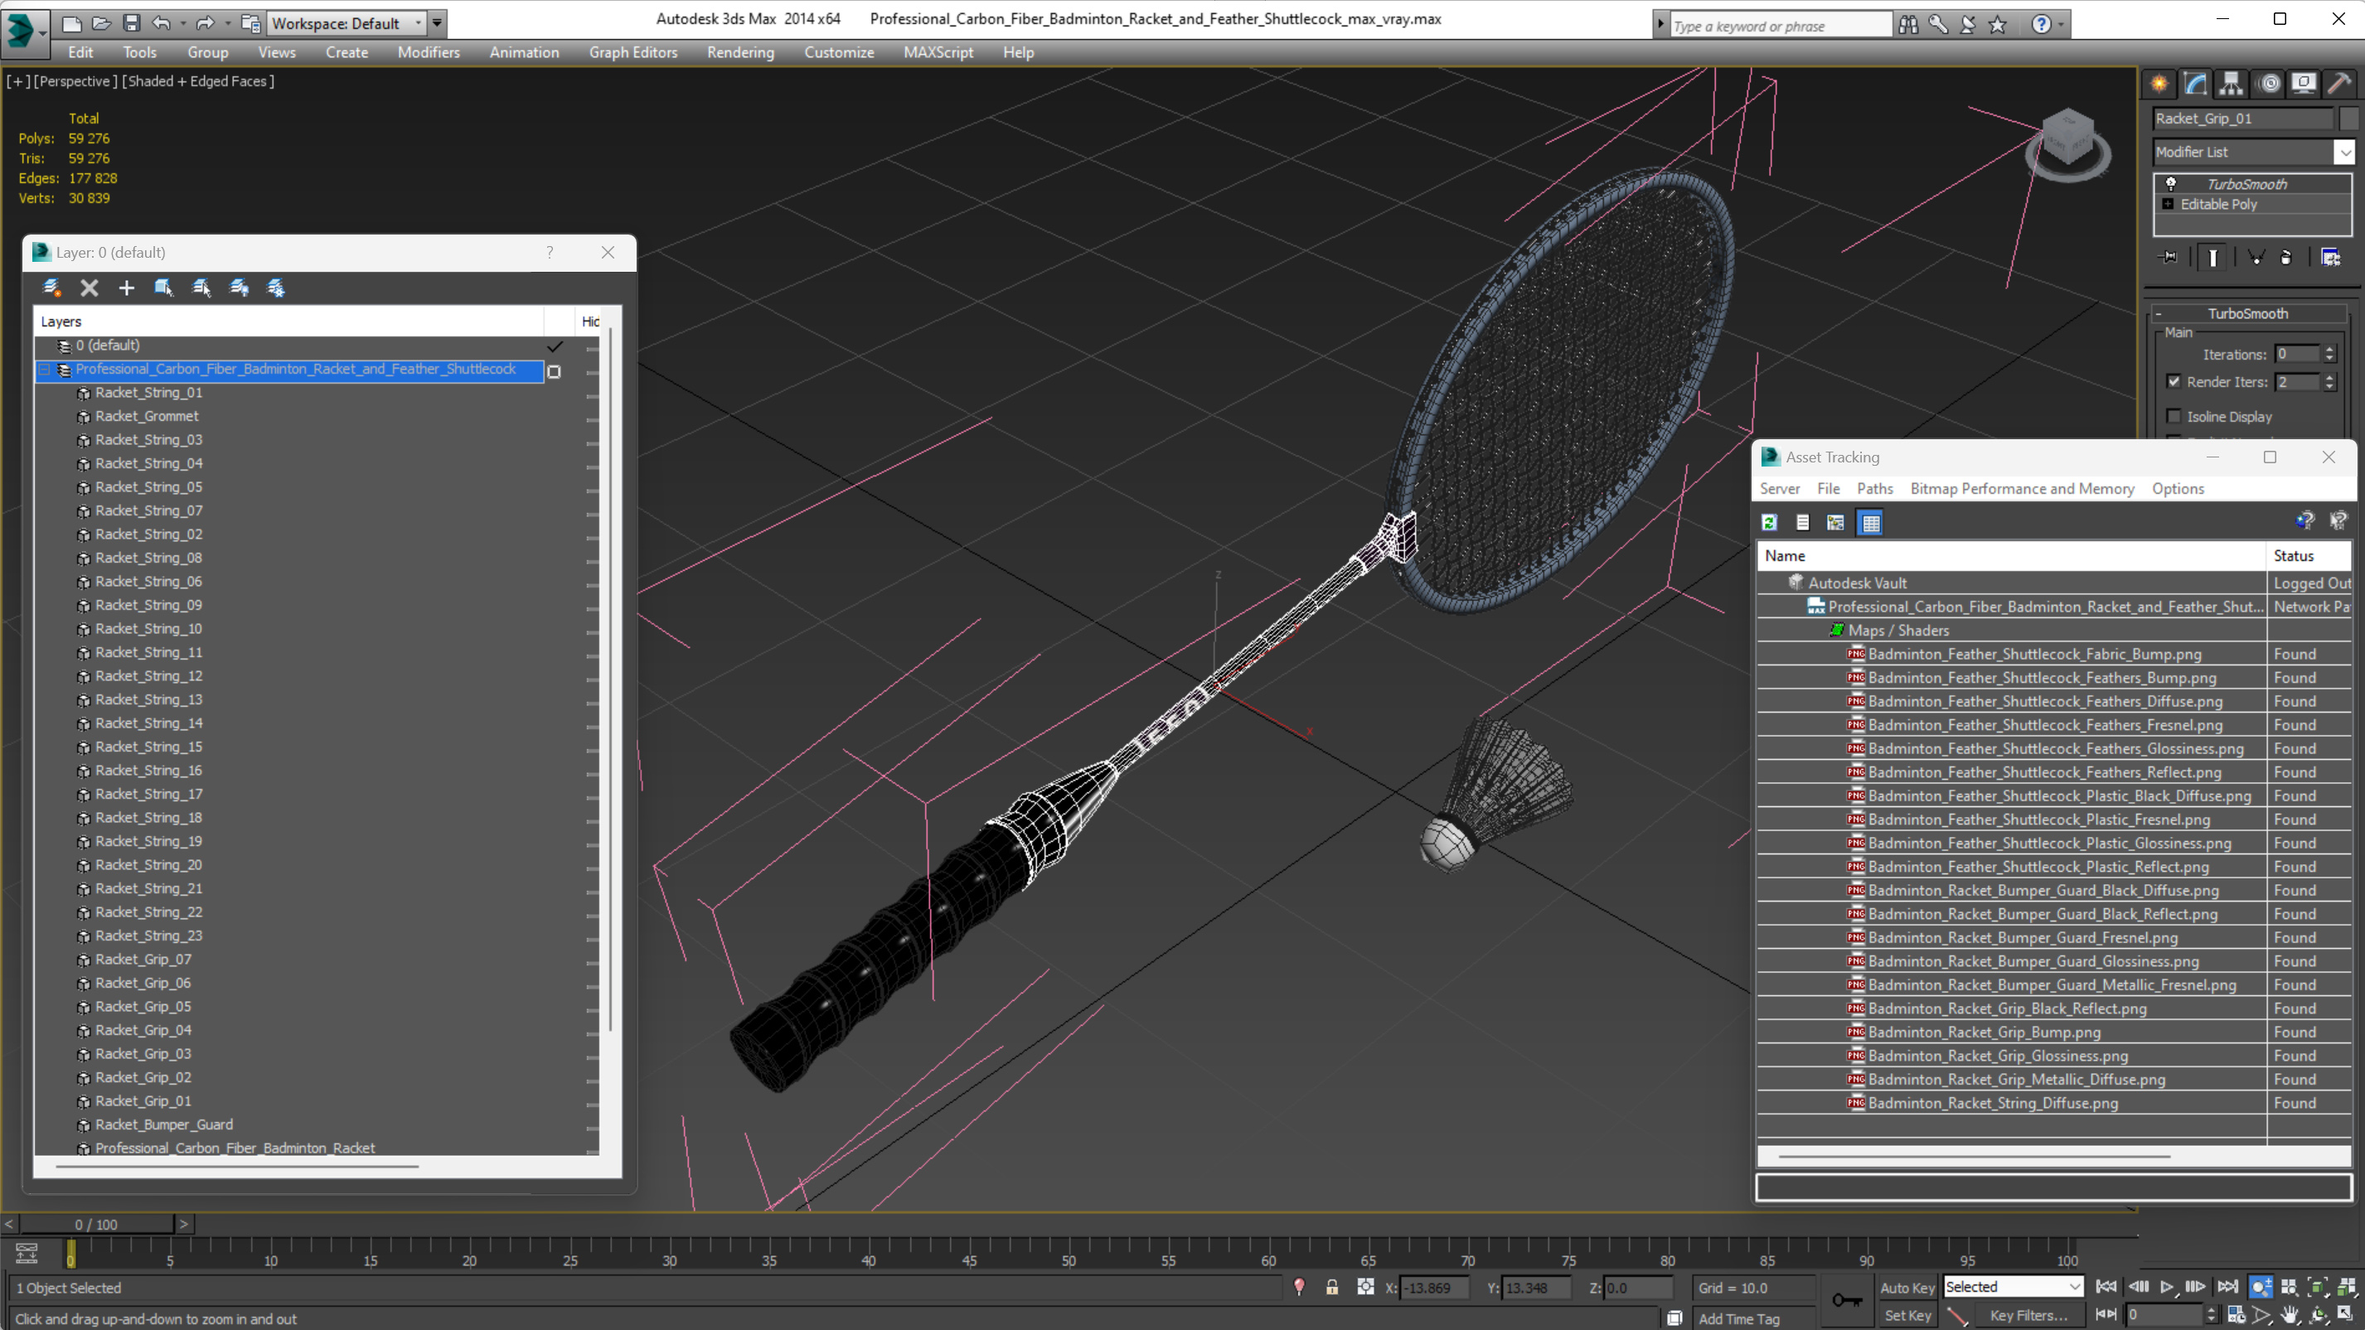Open the Hierarchy command panel tab
The image size is (2365, 1330).
pyautogui.click(x=2231, y=84)
